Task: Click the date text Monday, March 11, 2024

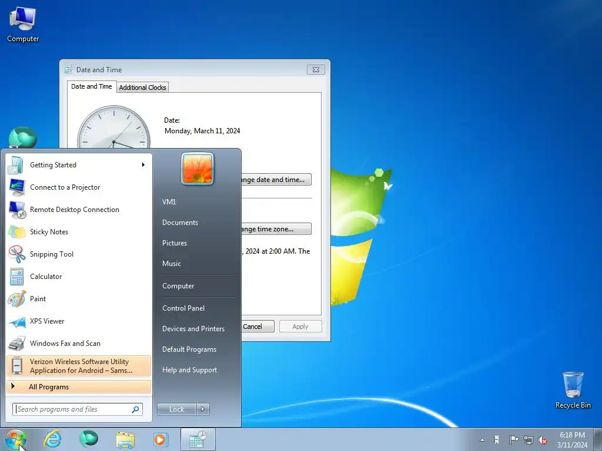Action: click(202, 131)
